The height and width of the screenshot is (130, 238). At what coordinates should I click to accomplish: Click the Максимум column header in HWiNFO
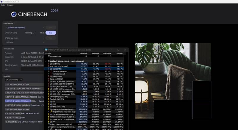coord(107,53)
